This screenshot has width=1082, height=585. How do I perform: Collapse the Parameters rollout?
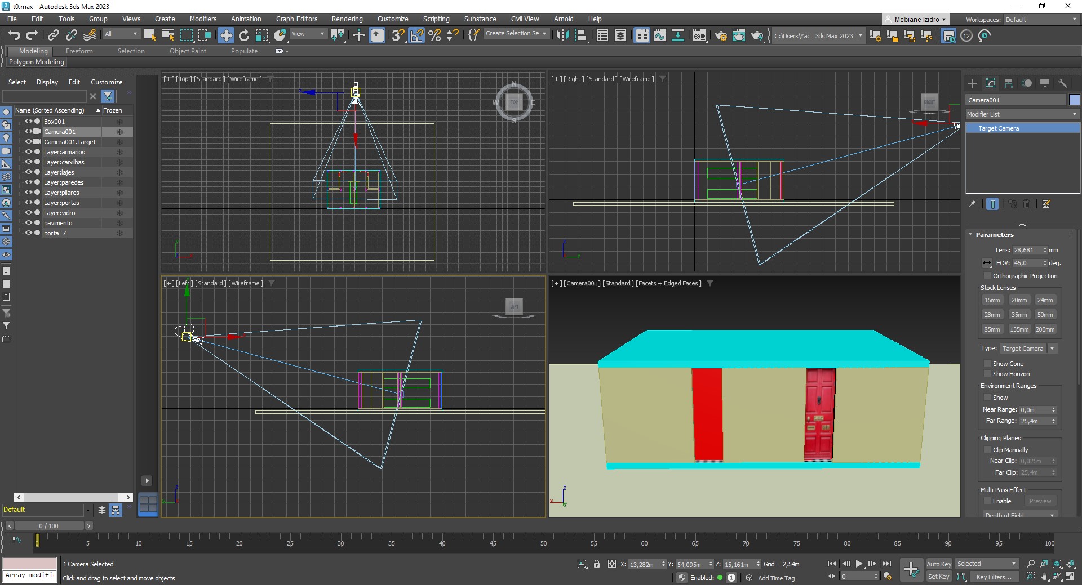pyautogui.click(x=994, y=235)
